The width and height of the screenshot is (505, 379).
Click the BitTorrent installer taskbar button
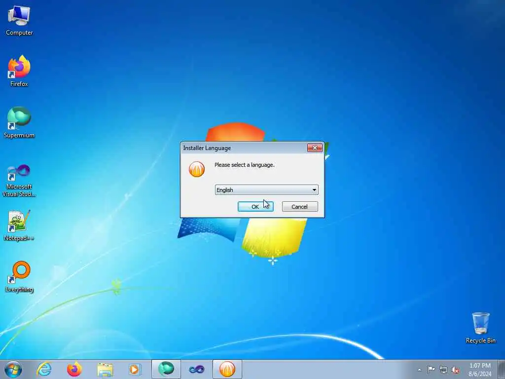[227, 369]
